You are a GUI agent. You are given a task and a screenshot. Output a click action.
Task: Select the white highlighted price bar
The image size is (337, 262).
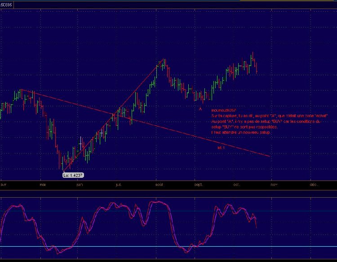click(x=80, y=143)
